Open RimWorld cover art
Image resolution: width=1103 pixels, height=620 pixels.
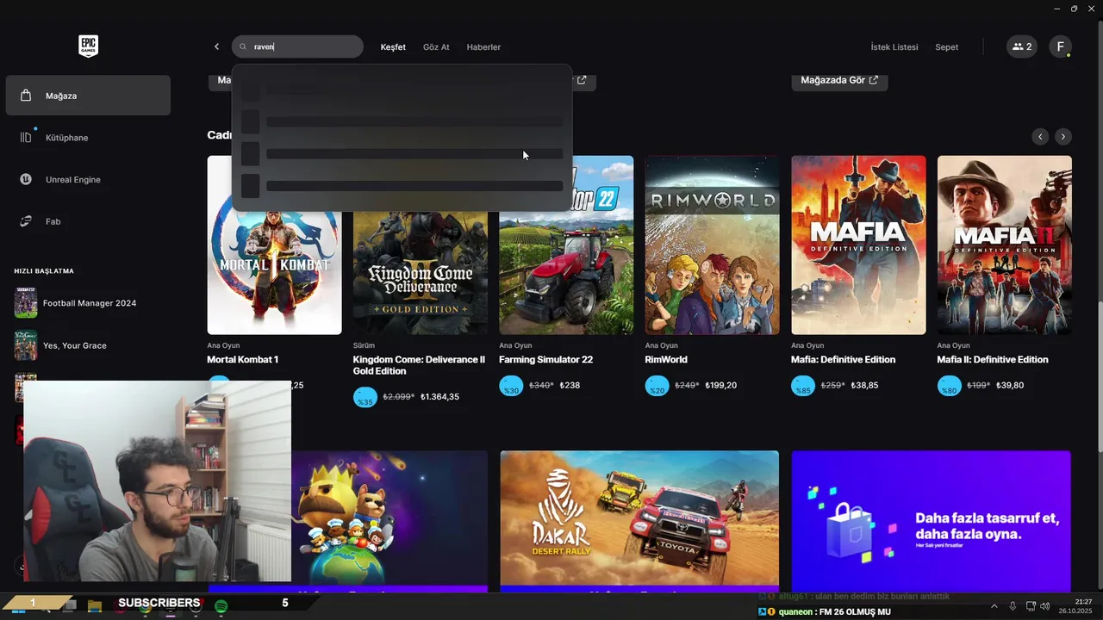click(x=712, y=245)
